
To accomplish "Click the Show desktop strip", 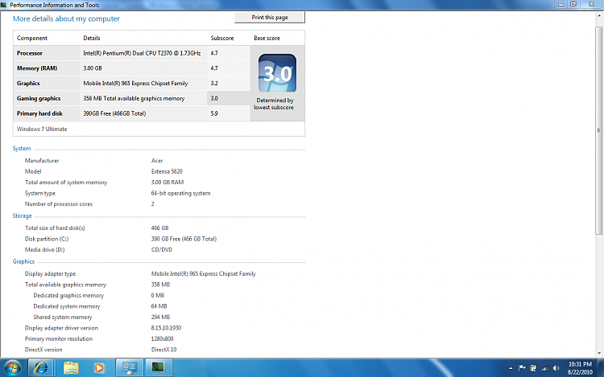I will click(x=601, y=368).
